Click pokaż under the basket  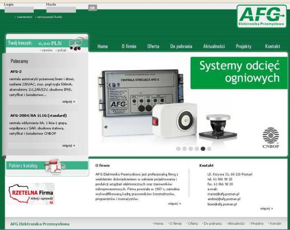click(62, 50)
